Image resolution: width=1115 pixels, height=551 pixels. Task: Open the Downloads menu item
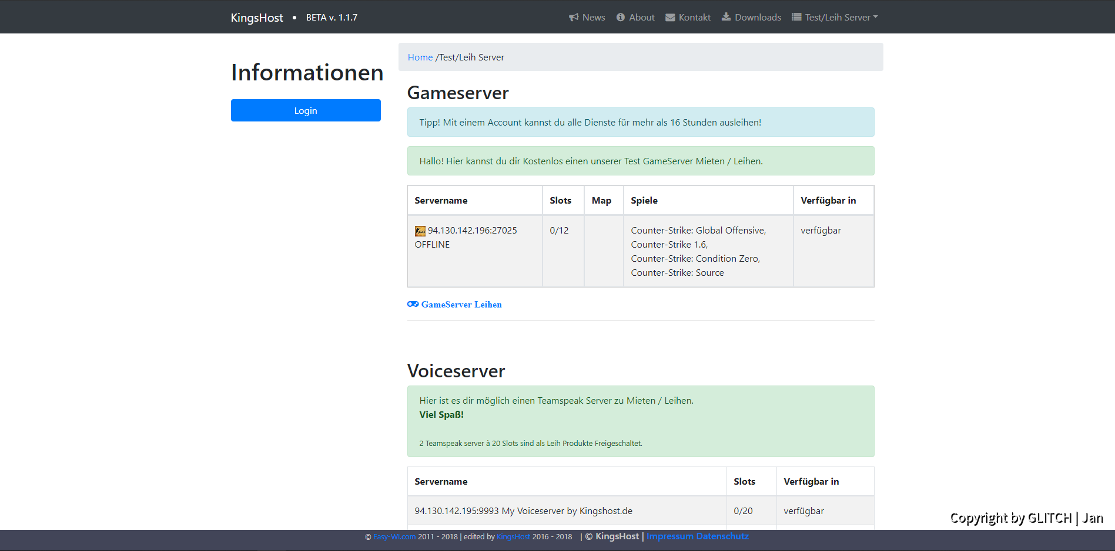758,18
